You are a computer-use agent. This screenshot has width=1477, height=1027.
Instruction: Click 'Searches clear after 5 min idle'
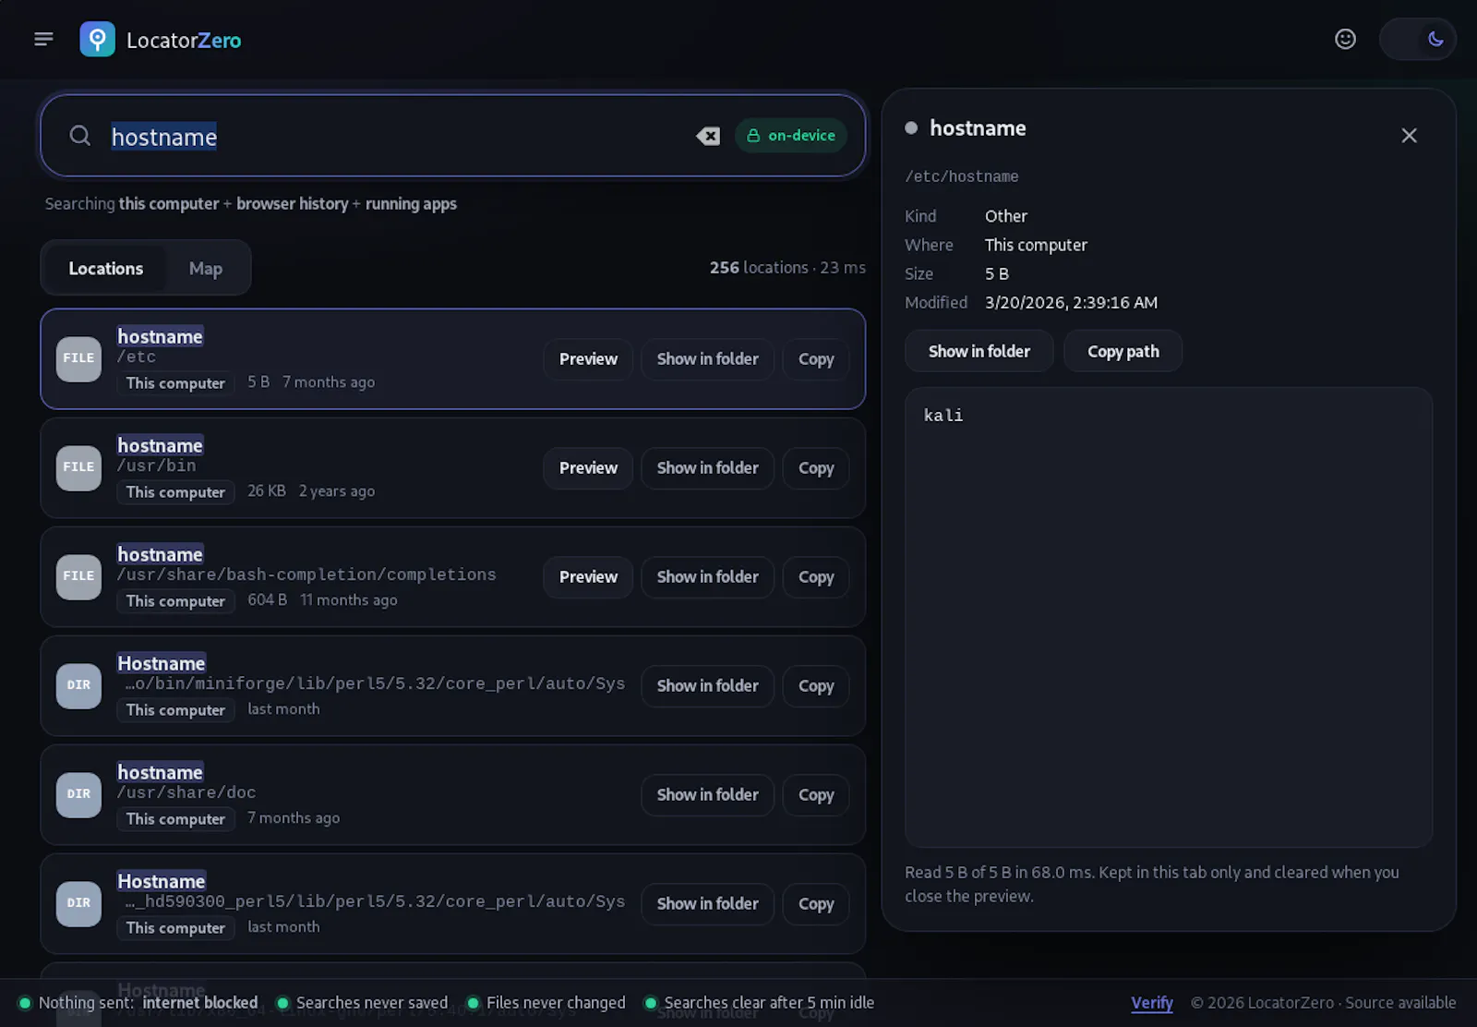(x=759, y=1003)
